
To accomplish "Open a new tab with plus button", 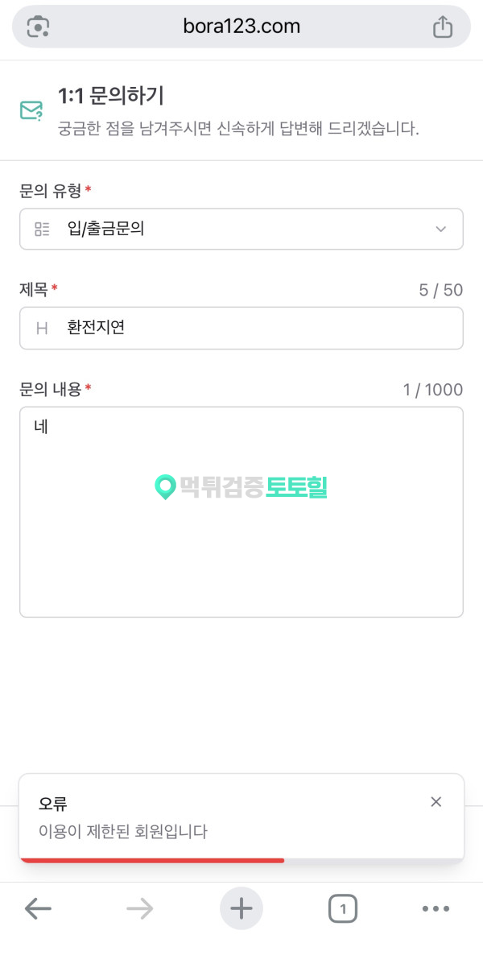I will pyautogui.click(x=241, y=909).
